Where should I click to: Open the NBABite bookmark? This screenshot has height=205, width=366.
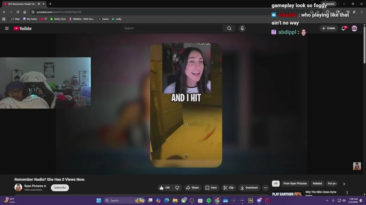[81, 19]
